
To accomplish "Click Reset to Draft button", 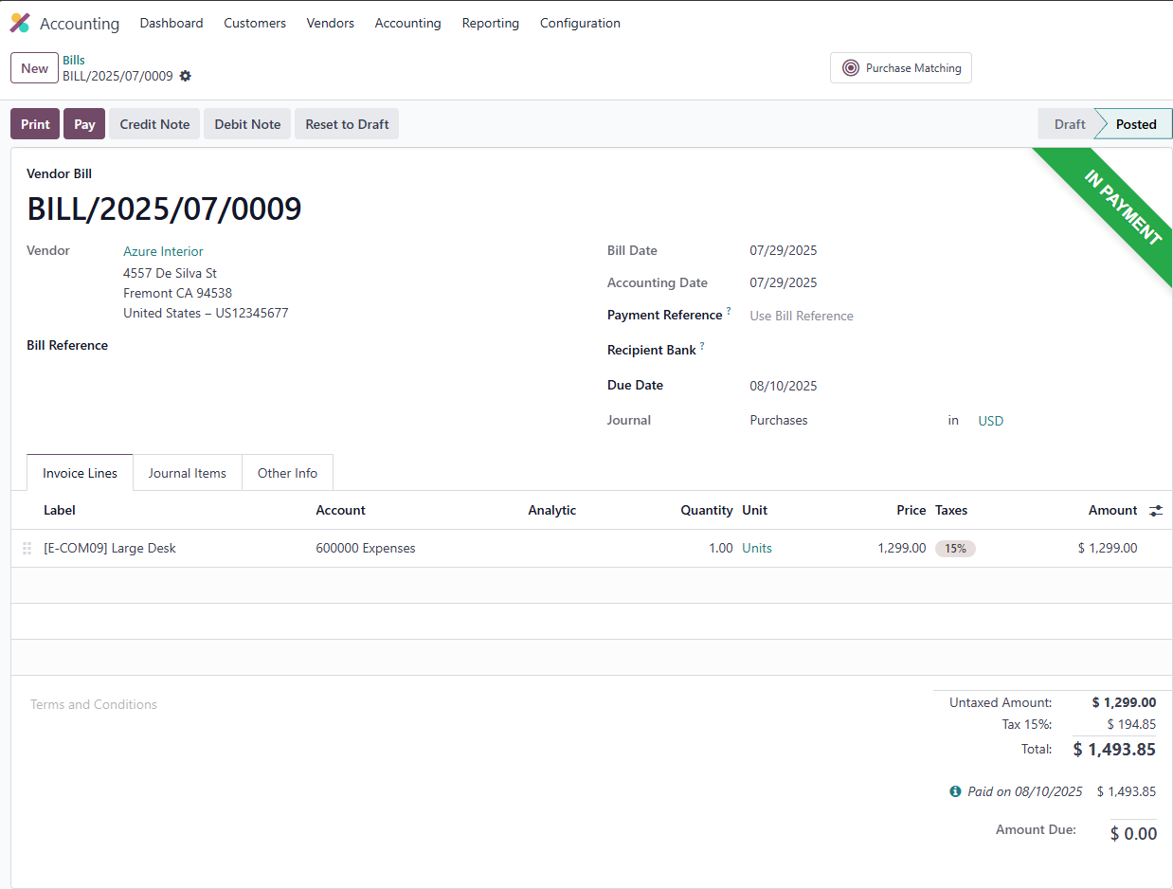I will 347,124.
